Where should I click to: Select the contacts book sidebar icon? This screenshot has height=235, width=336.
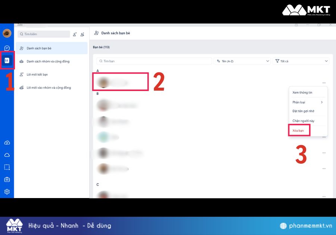[x=7, y=60]
